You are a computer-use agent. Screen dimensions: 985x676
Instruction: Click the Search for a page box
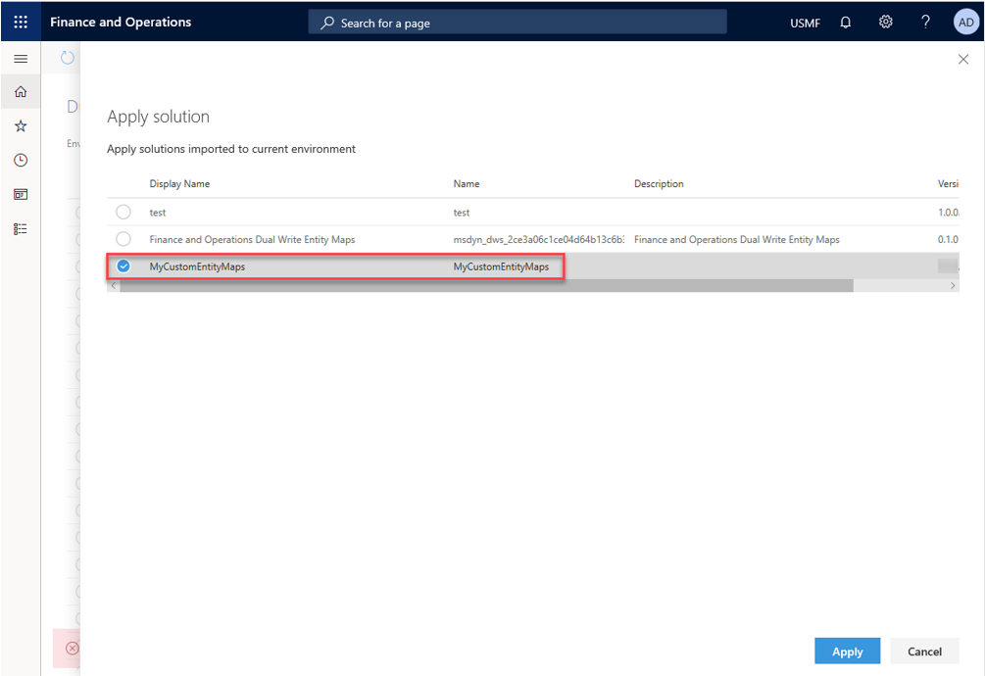[x=517, y=23]
